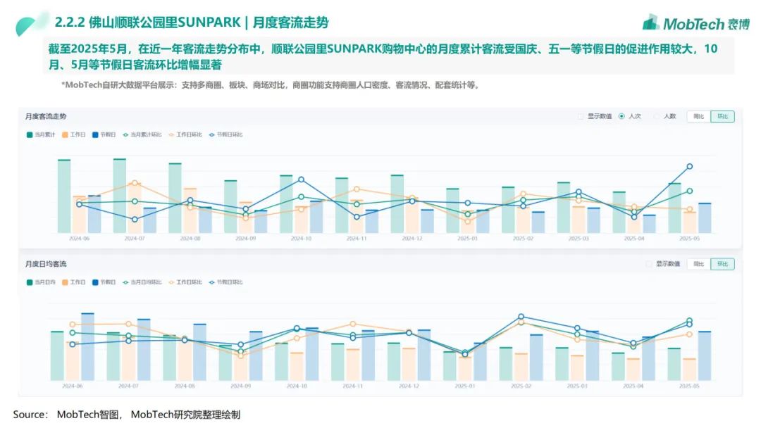
Task: Toggle 工作日环比 legend in 月度日均客流 chart
Action: point(185,282)
